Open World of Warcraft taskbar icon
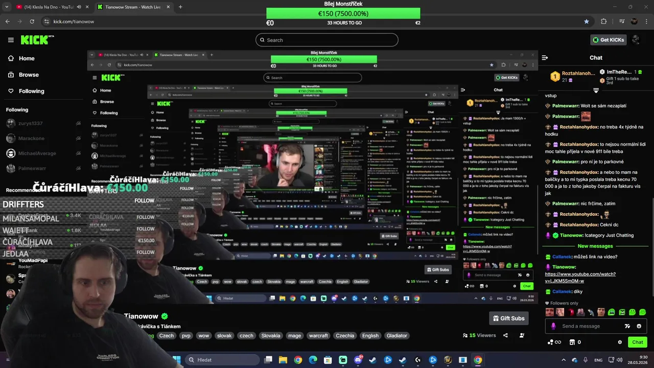Screen dimensions: 654x368 [448, 360]
